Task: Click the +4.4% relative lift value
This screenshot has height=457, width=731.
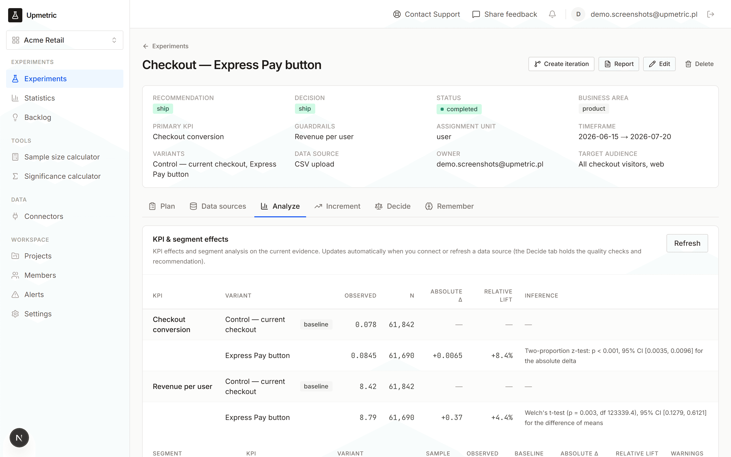Action: pyautogui.click(x=502, y=417)
